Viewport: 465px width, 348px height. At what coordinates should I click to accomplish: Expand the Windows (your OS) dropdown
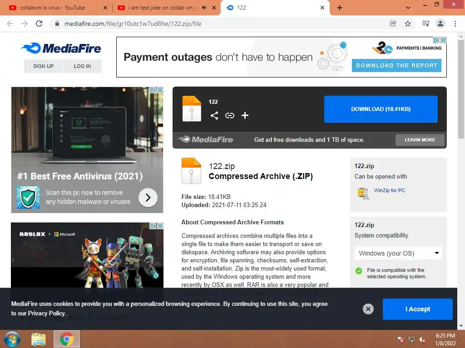click(x=398, y=253)
